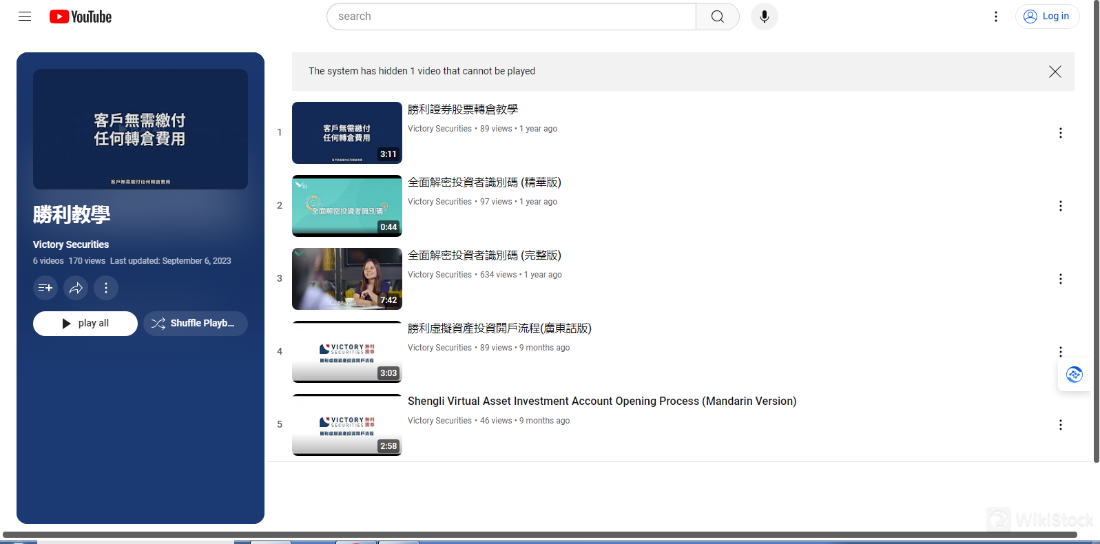Viewport: 1100px width, 544px height.
Task: Open action menu for Mandarin Version video
Action: [1061, 425]
